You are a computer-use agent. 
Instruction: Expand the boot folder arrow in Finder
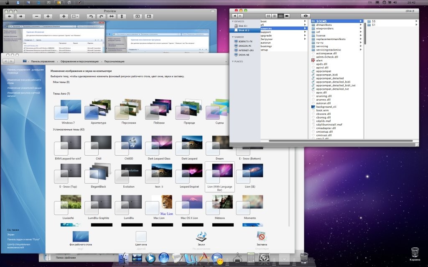[305, 21]
